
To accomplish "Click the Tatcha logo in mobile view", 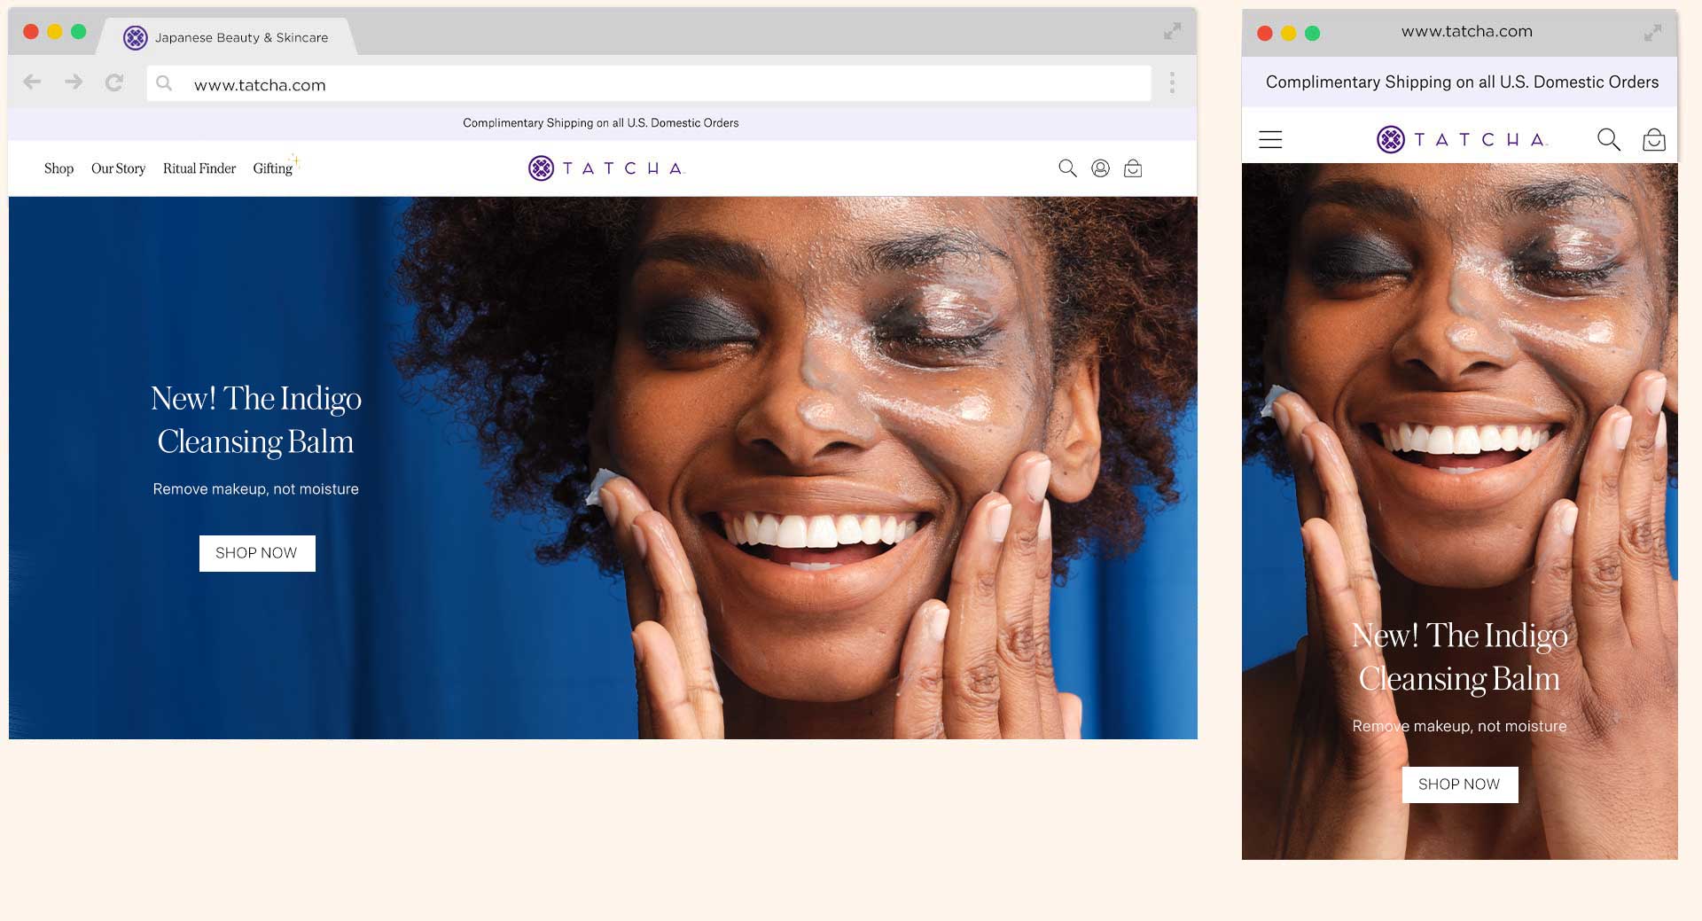I will pos(1462,139).
